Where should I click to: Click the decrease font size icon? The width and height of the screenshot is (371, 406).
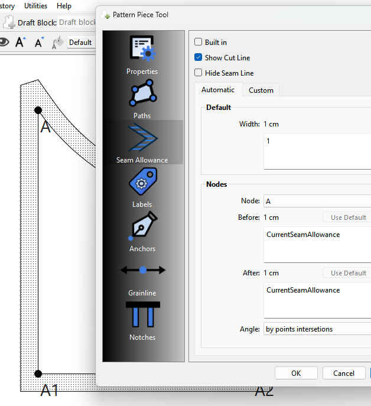point(39,42)
